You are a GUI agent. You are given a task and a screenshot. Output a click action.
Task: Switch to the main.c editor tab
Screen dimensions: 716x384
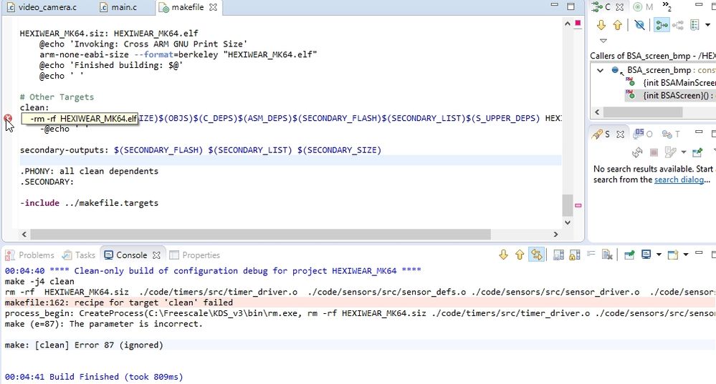pyautogui.click(x=119, y=7)
